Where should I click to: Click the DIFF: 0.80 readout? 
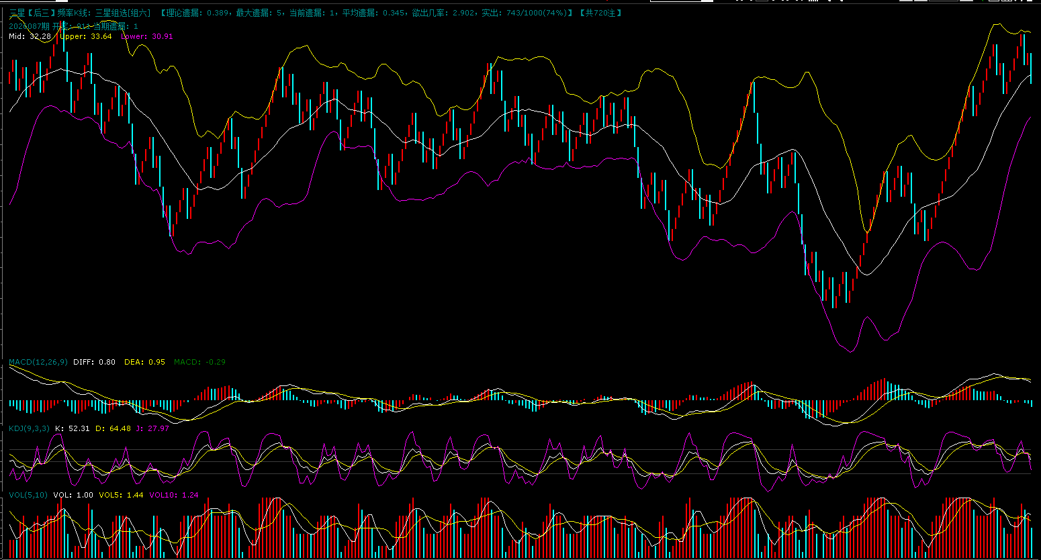click(x=94, y=362)
